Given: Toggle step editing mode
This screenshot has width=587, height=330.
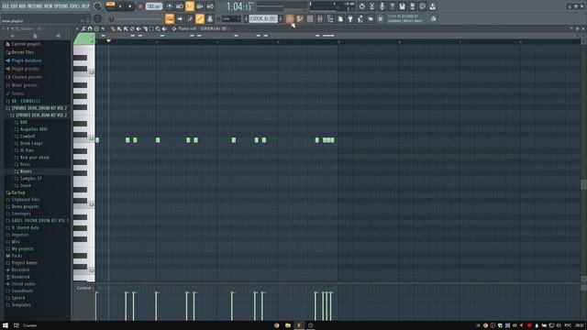Looking at the screenshot, I should 190,18.
